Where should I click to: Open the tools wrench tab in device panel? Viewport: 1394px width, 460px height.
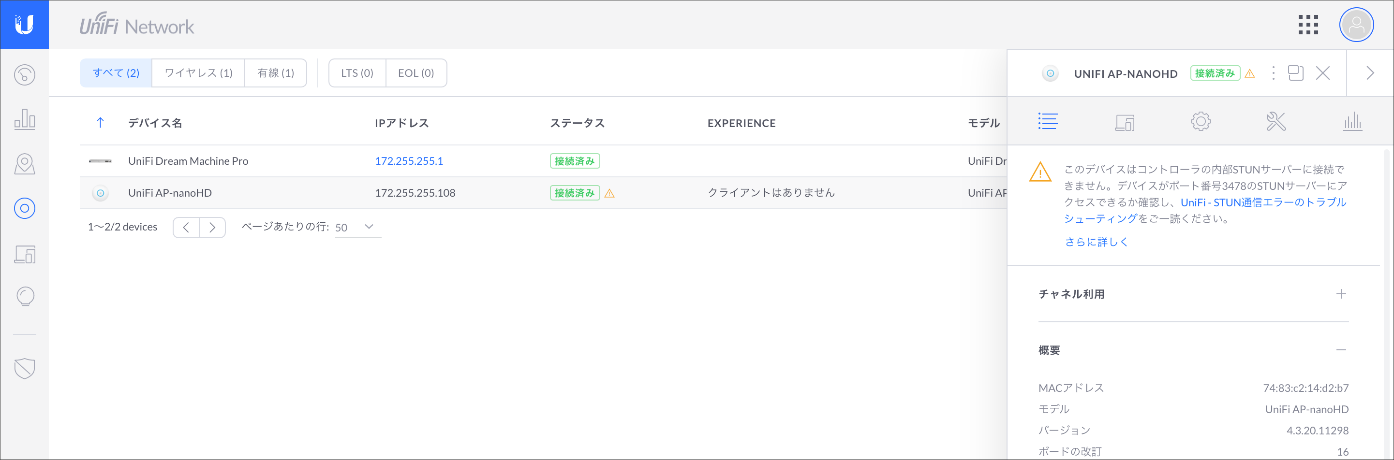[x=1275, y=121]
